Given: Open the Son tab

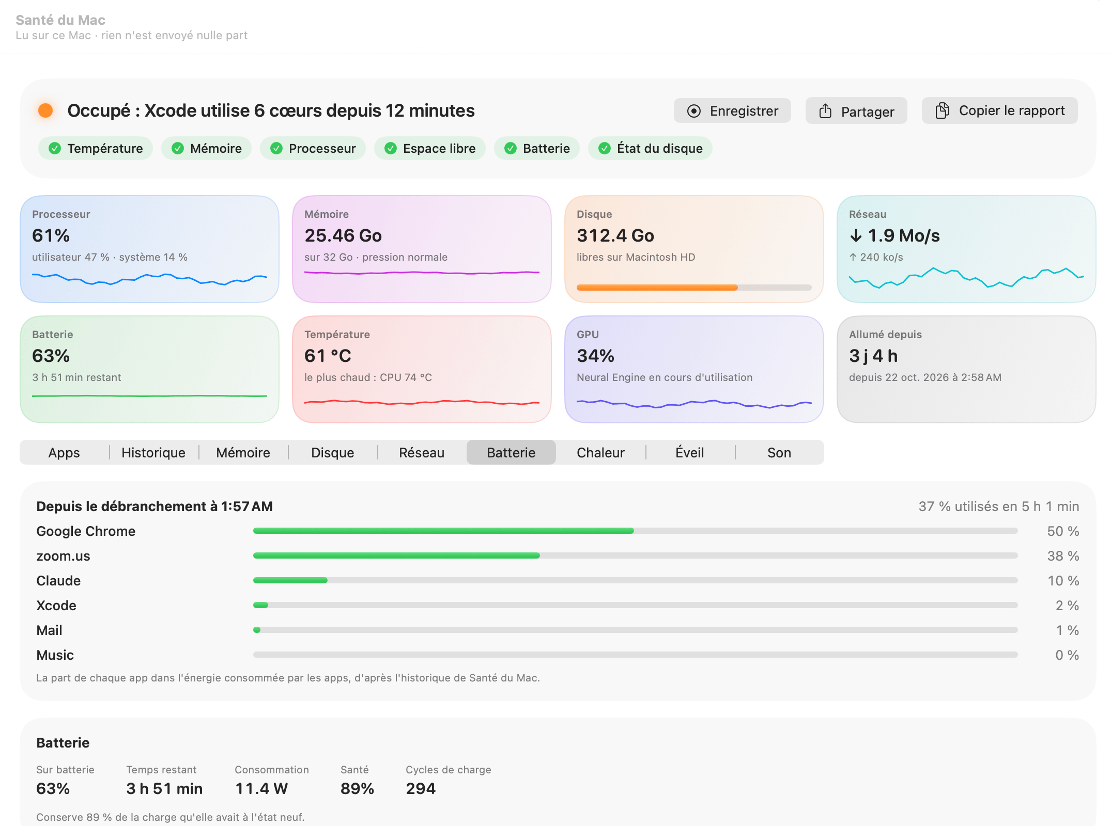Looking at the screenshot, I should pyautogui.click(x=779, y=453).
